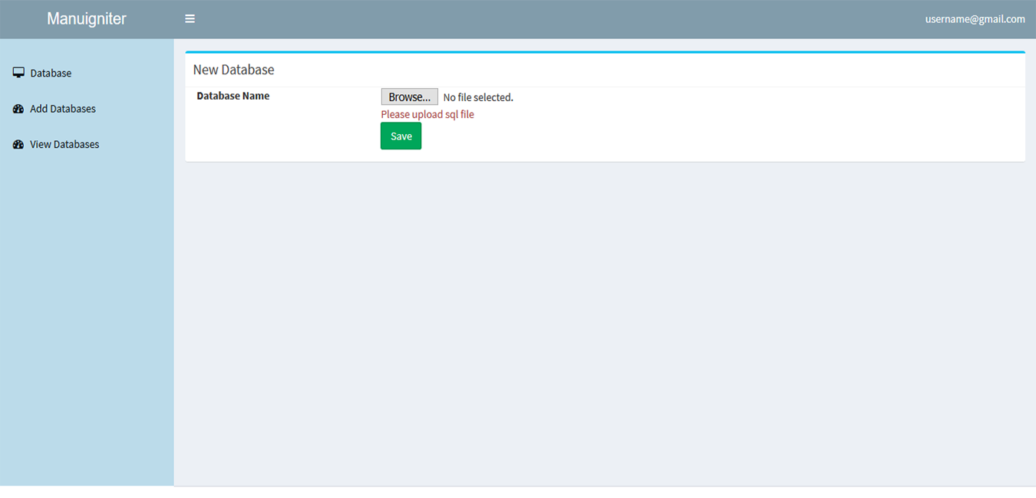Image resolution: width=1036 pixels, height=498 pixels.
Task: Click the 'No file selected.' file field text
Action: (x=478, y=97)
